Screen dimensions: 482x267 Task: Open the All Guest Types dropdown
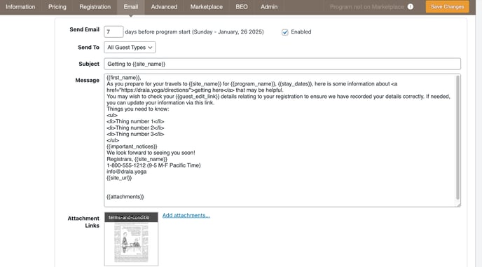click(130, 48)
